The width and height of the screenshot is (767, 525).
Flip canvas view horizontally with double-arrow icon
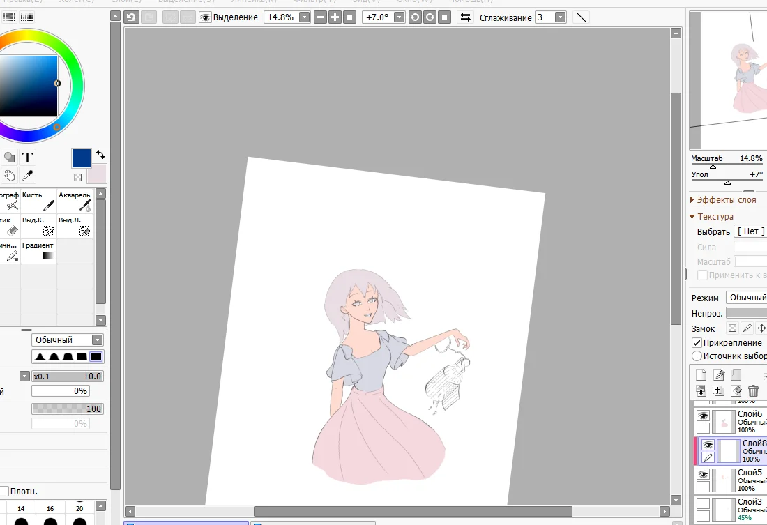(465, 17)
